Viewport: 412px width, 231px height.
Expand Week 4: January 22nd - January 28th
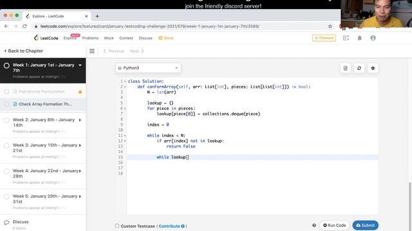coord(80,171)
